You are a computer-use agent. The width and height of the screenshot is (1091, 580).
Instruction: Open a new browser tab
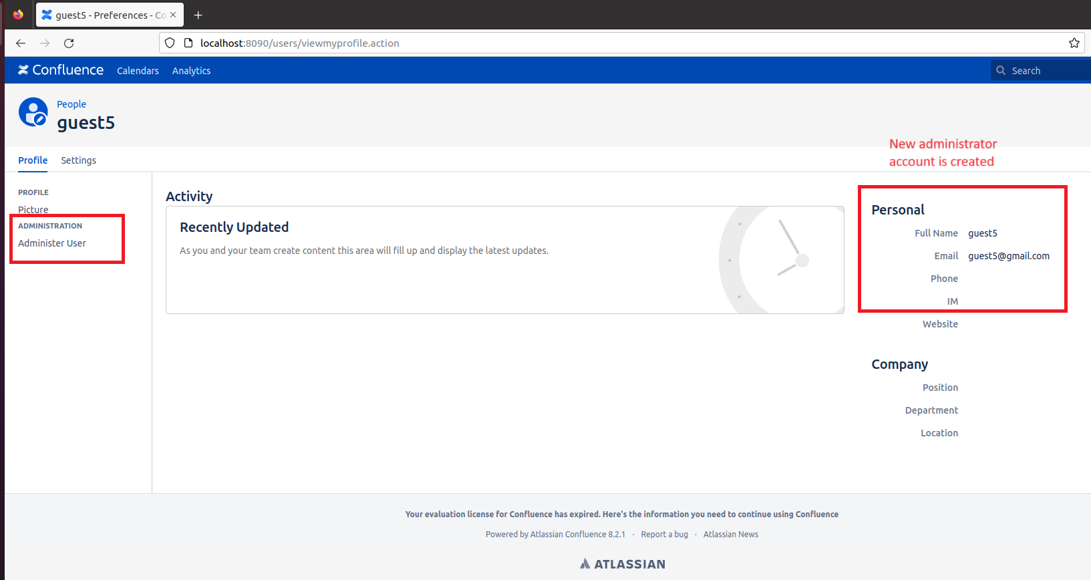tap(198, 15)
